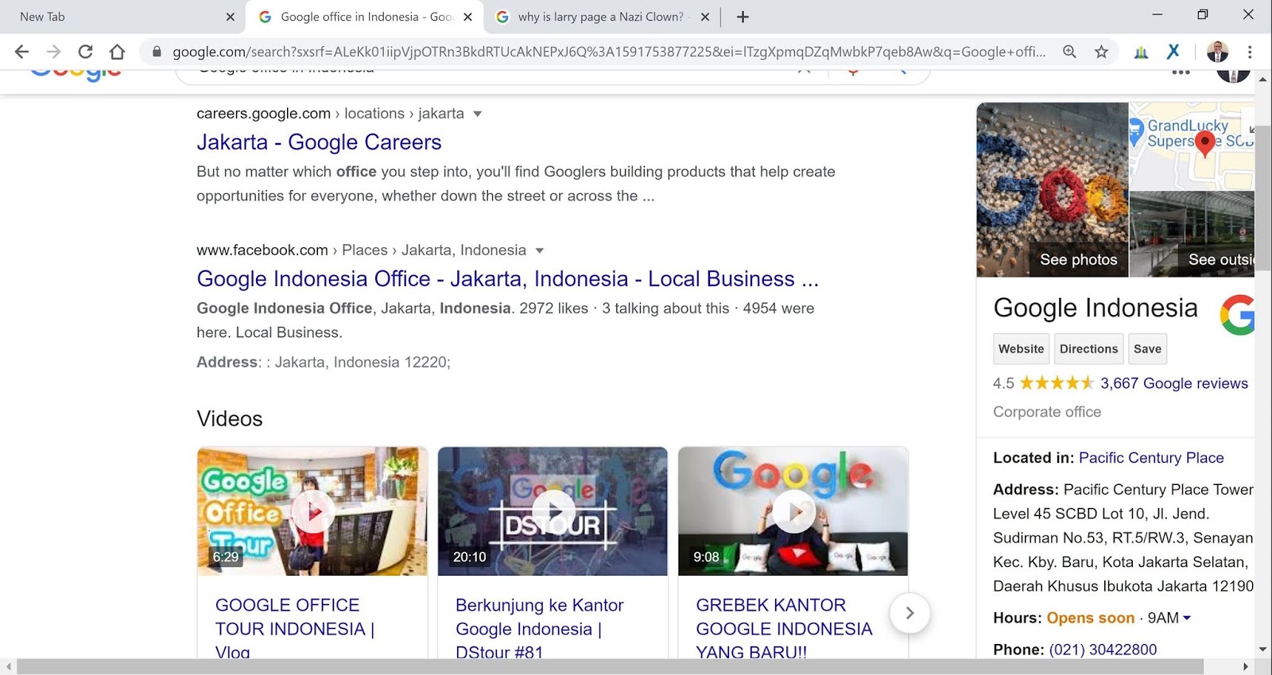Open the browser home page
This screenshot has width=1272, height=675.
118,52
